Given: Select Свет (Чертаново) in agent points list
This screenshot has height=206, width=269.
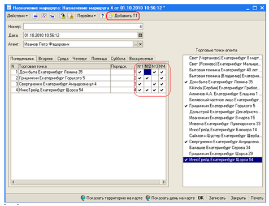Looking at the screenshot, I should pos(223,58).
